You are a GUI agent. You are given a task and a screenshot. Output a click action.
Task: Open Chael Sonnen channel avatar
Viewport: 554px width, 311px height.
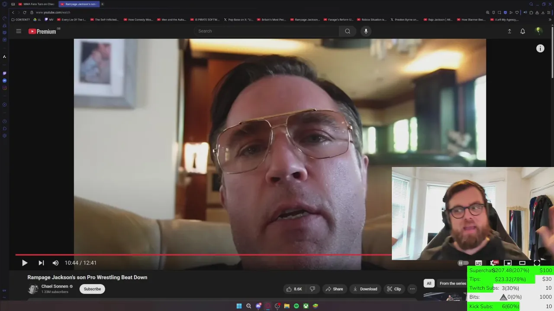point(33,289)
